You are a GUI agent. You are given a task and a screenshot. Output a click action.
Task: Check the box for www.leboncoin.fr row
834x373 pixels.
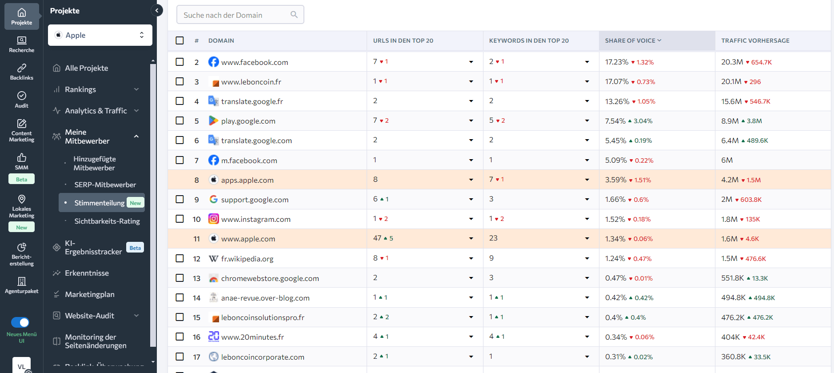pyautogui.click(x=180, y=81)
